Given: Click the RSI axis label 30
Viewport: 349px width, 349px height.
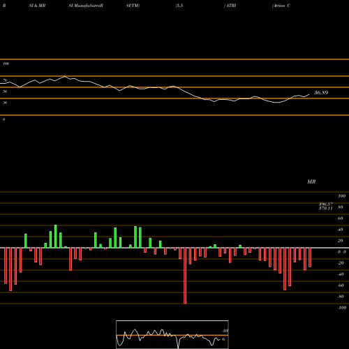Looking at the screenshot, I should coord(5,103).
